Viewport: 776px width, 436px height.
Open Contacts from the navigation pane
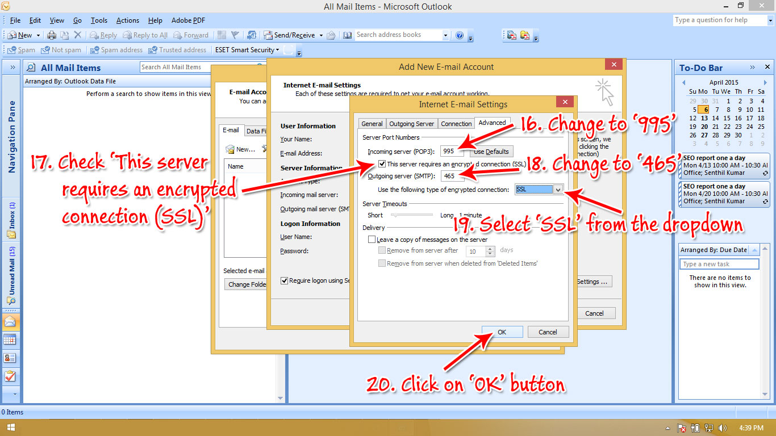11,358
